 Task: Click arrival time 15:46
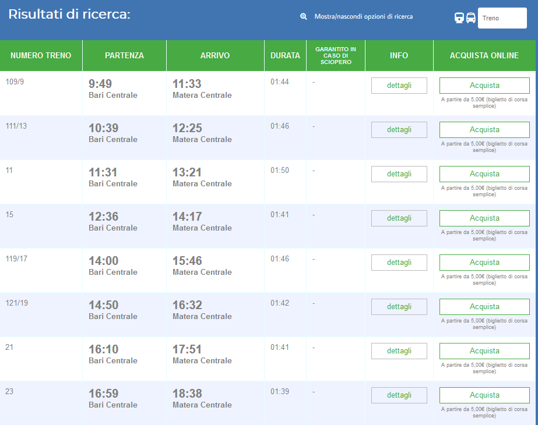[x=187, y=260]
